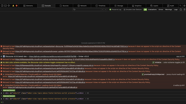Open Web Inspector settings gear
Screen dimensions: 186x104
click(x=184, y=6)
